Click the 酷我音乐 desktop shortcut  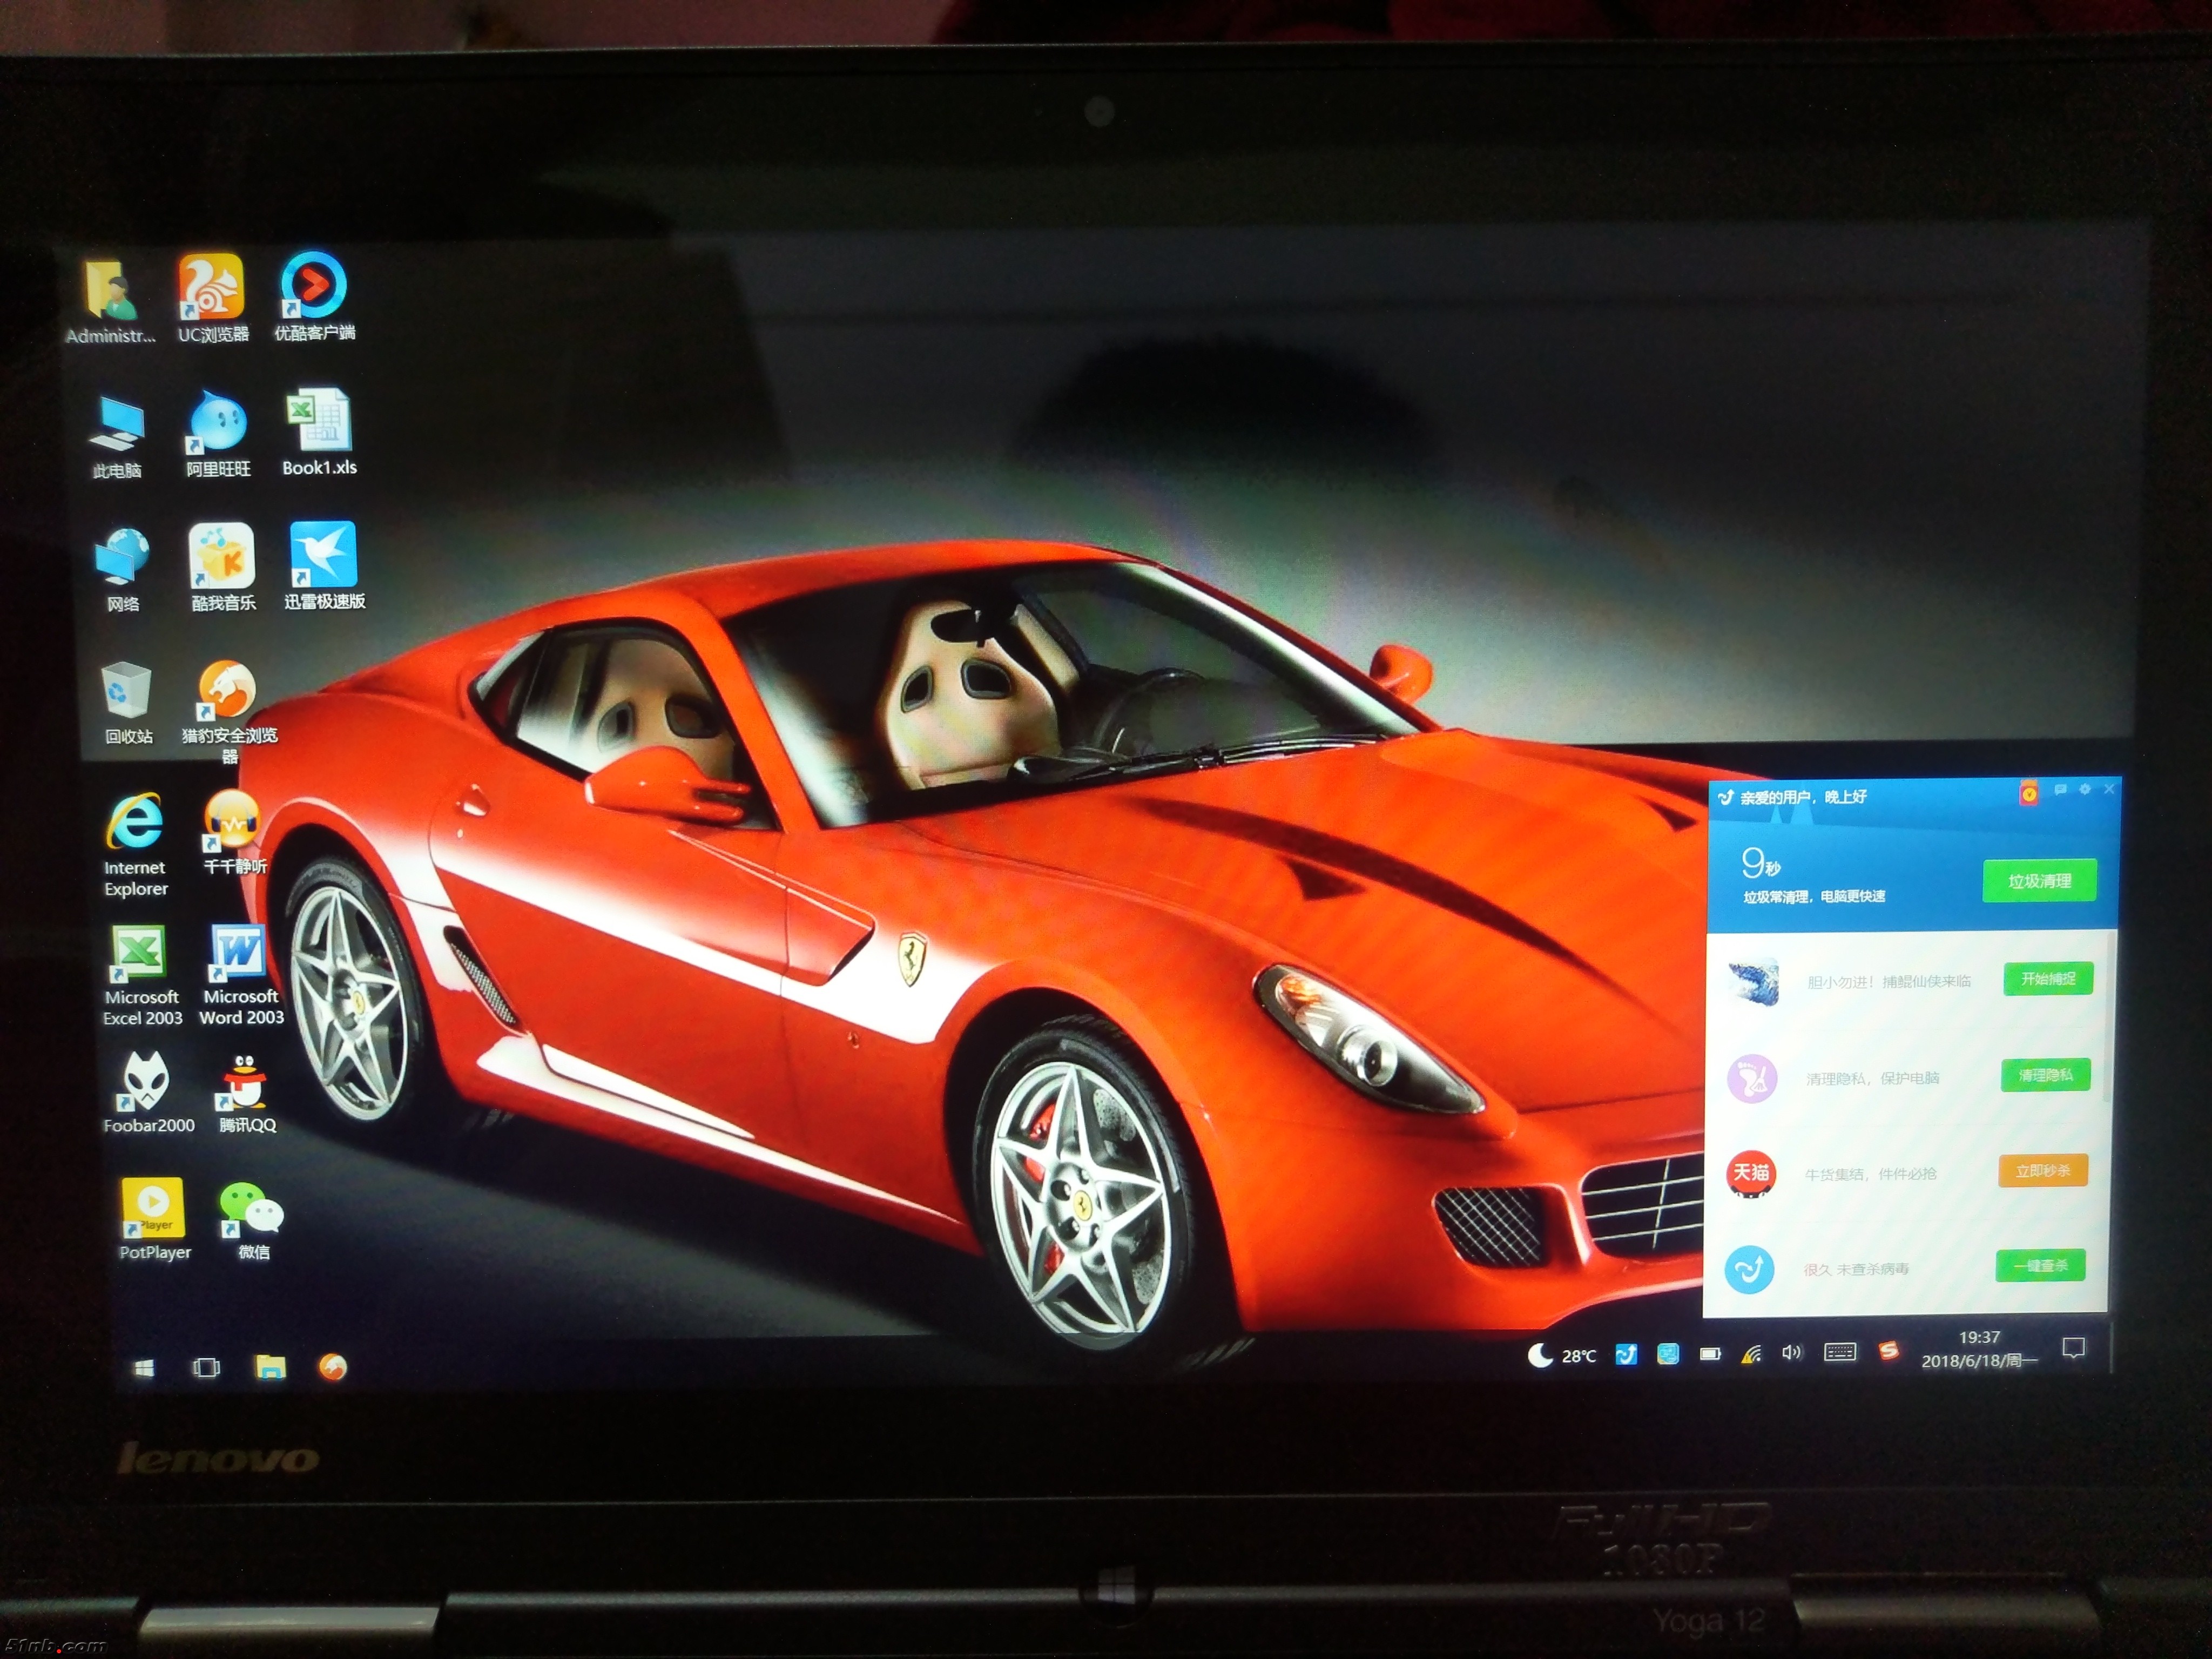[x=222, y=557]
